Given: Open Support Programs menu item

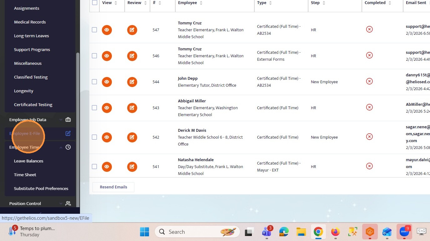Looking at the screenshot, I should [x=32, y=49].
